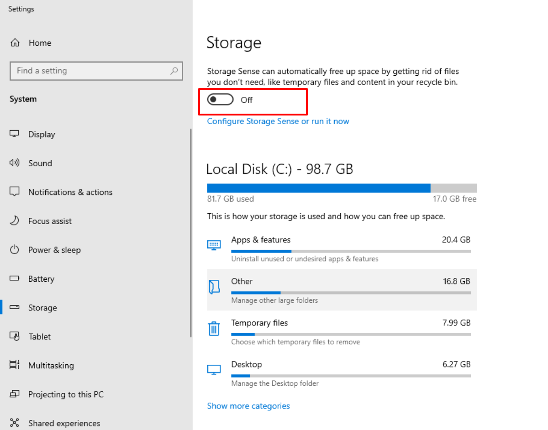Select the Power & sleep icon
The height and width of the screenshot is (430, 548).
click(x=15, y=250)
